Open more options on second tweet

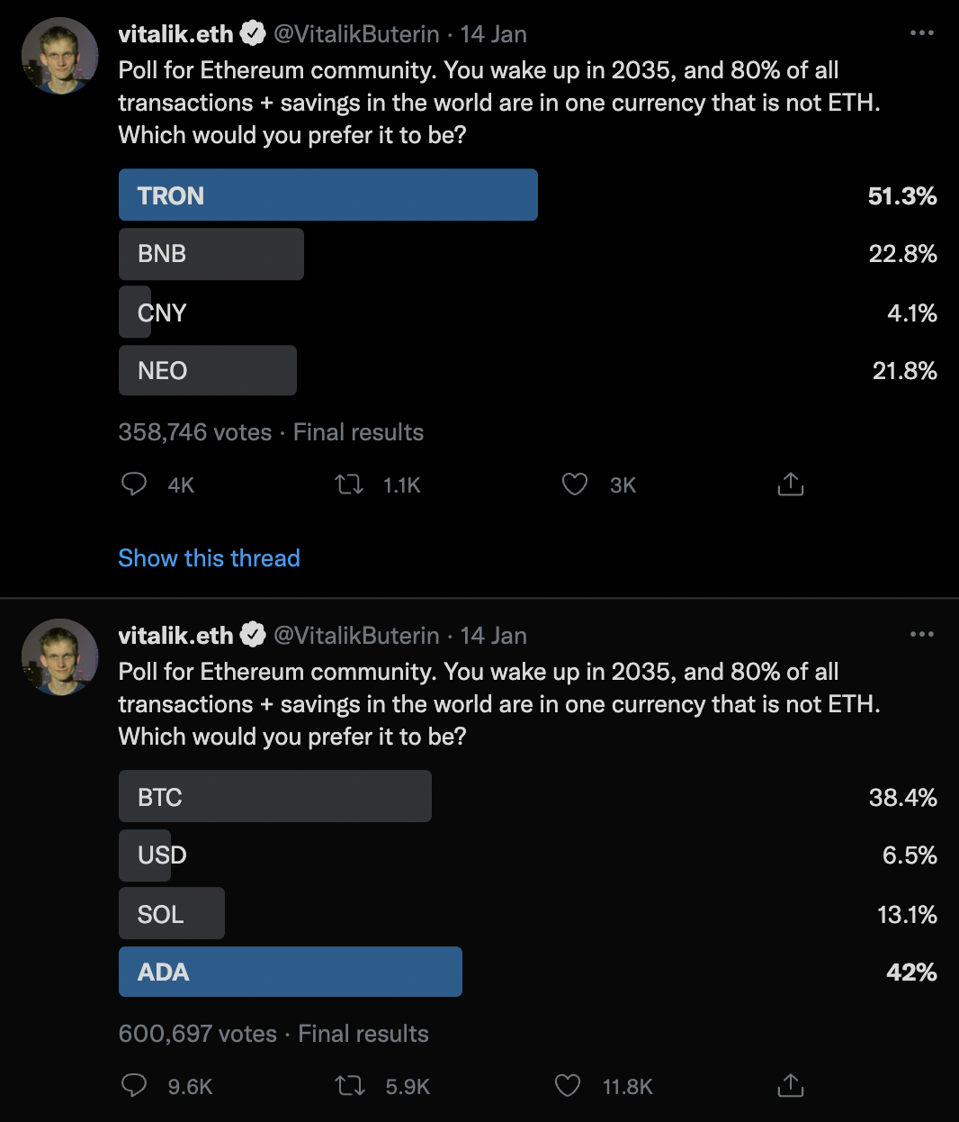(922, 635)
